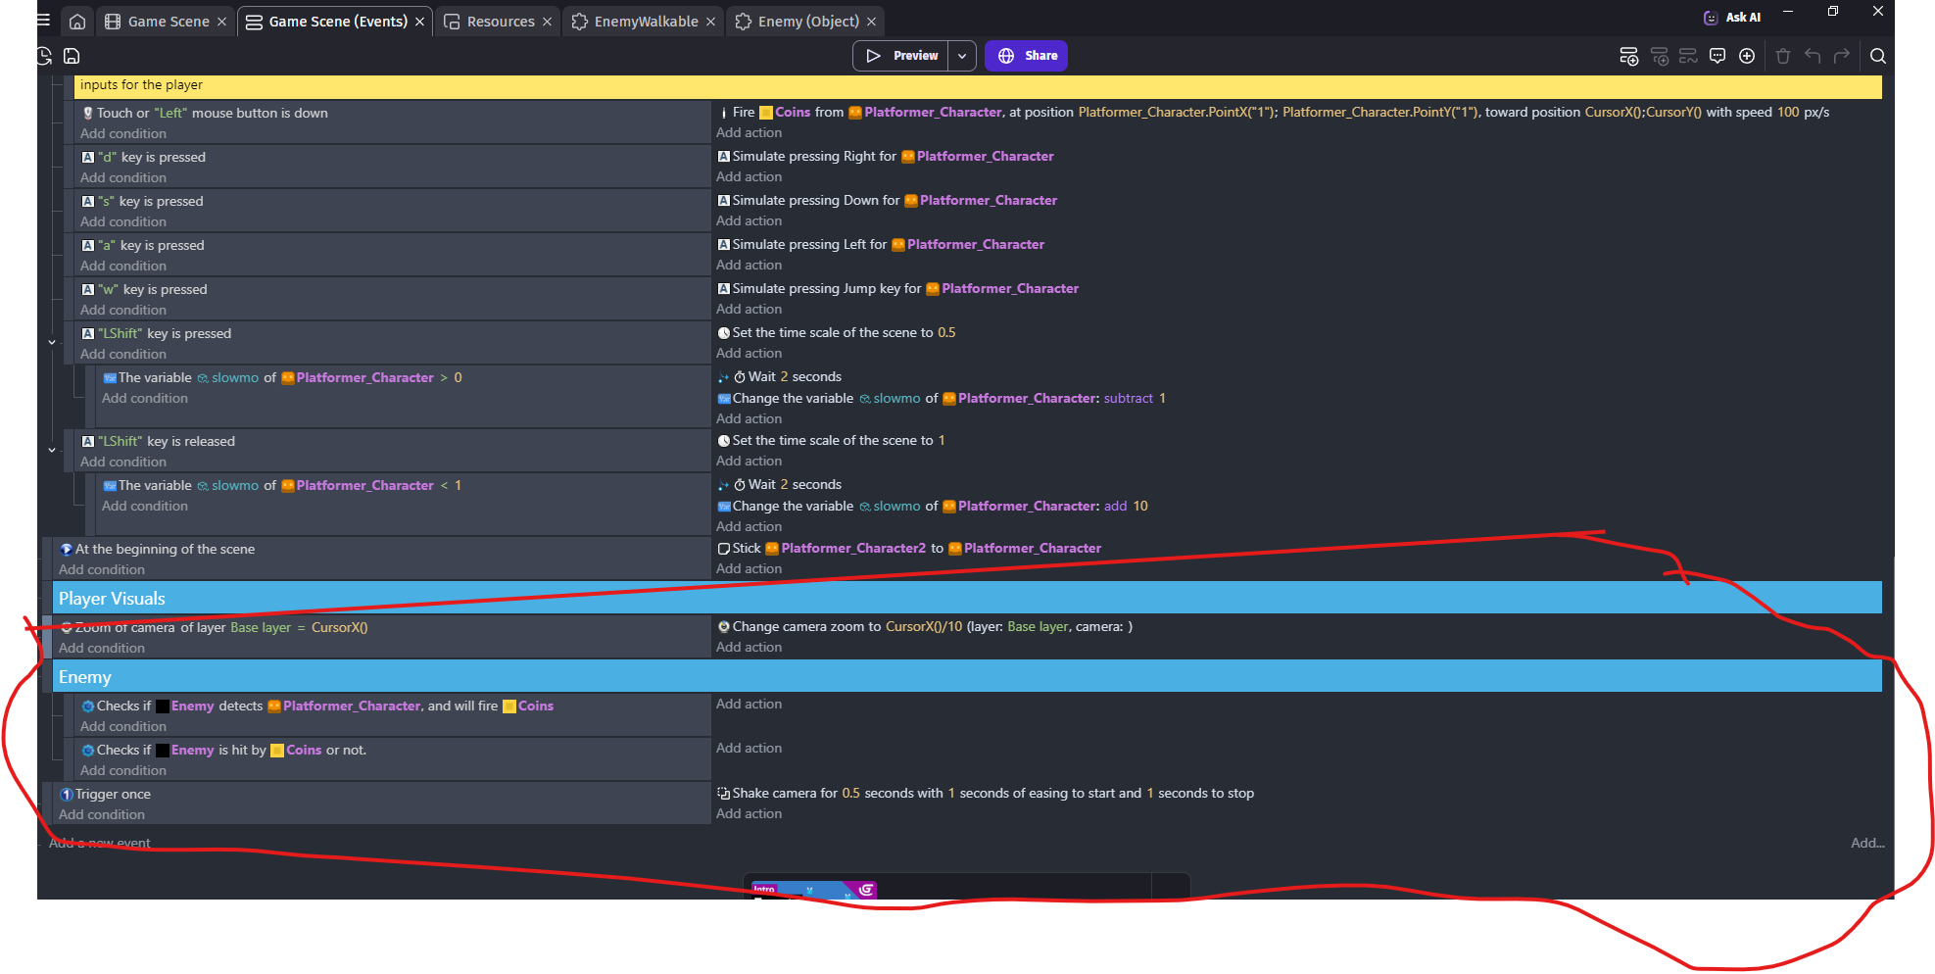
Task: Collapse the LShift key released event
Action: (x=52, y=450)
